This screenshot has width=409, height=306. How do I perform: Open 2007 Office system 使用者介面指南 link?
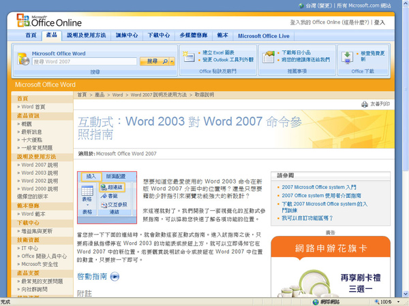321,195
